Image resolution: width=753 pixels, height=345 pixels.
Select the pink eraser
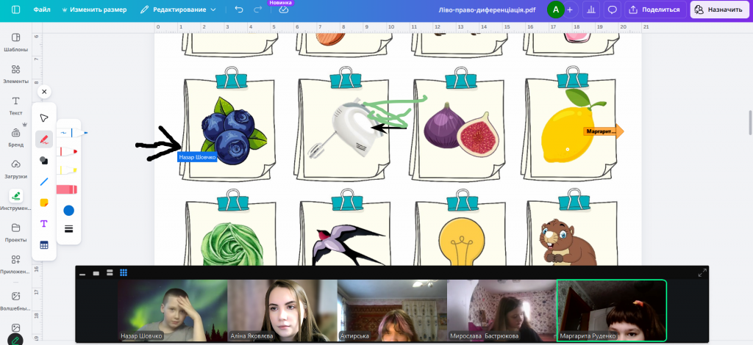(x=68, y=189)
